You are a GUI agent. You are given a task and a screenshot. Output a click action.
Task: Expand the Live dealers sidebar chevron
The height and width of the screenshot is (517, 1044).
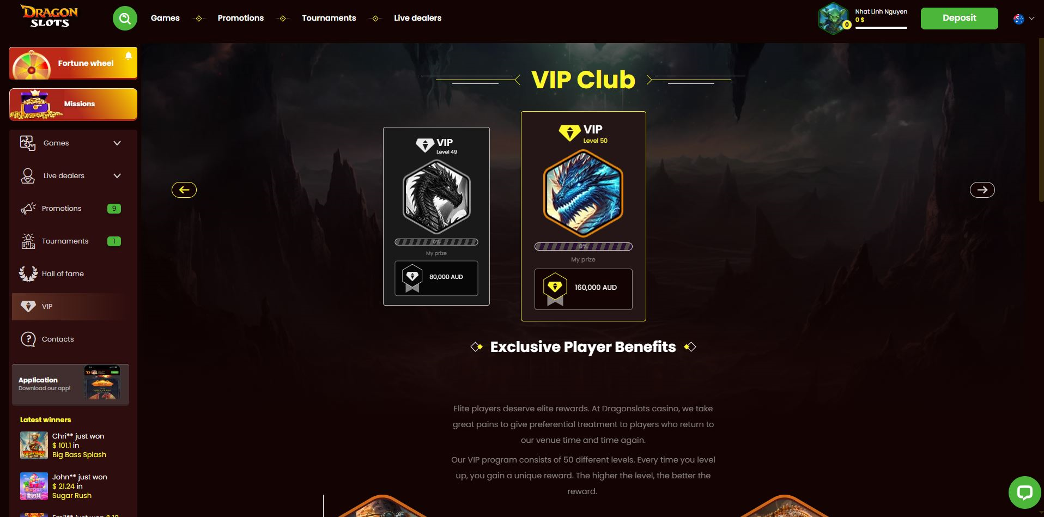click(117, 176)
